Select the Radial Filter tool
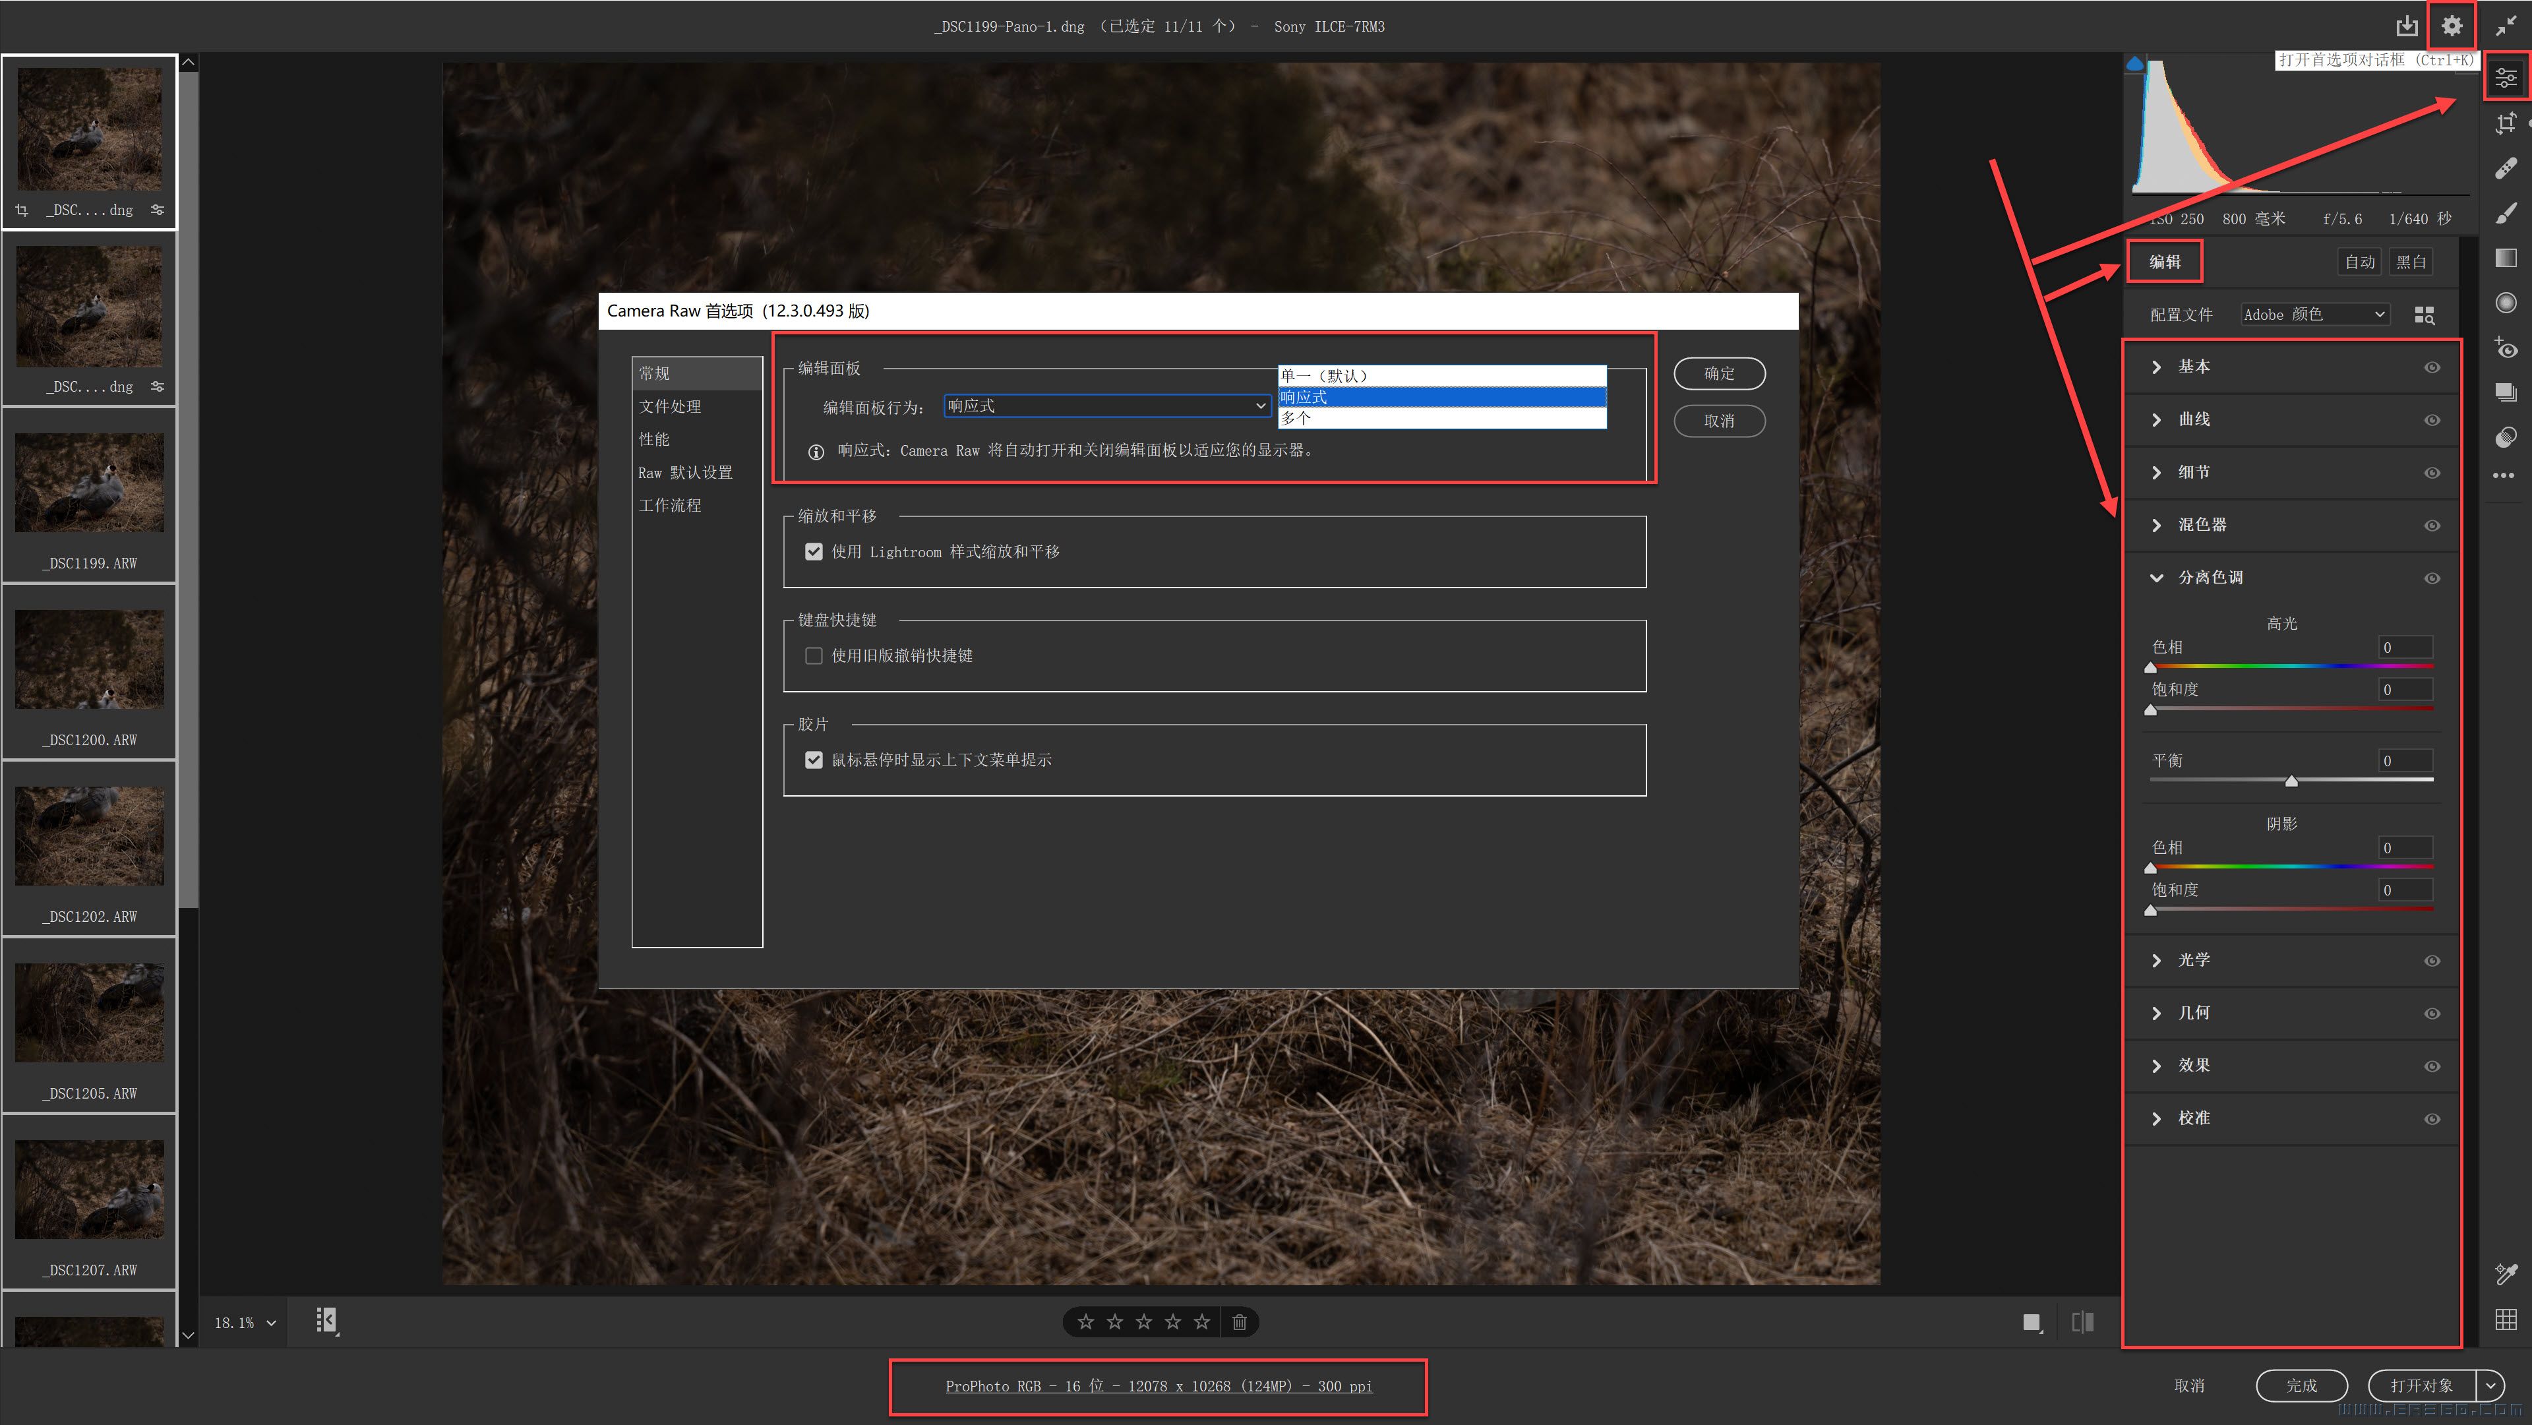The image size is (2532, 1425). (x=2506, y=303)
